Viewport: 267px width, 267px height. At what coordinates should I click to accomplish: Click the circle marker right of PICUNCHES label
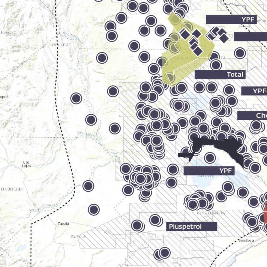(x=88, y=186)
